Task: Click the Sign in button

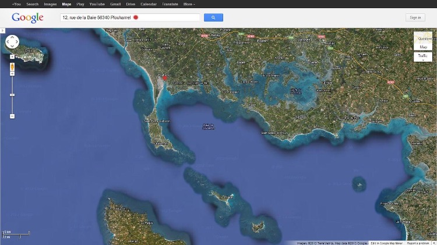Action: (x=415, y=17)
